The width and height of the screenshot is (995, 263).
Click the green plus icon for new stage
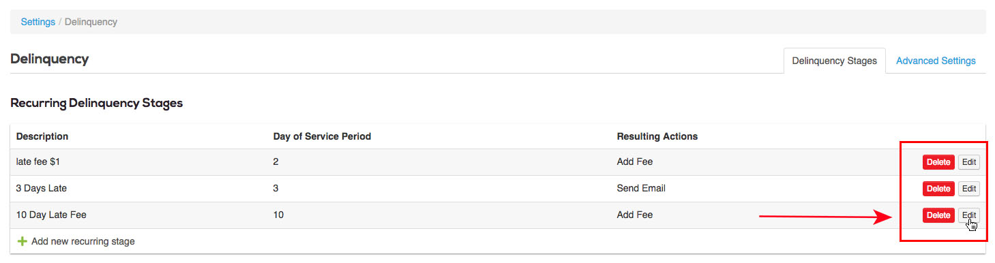tap(22, 241)
